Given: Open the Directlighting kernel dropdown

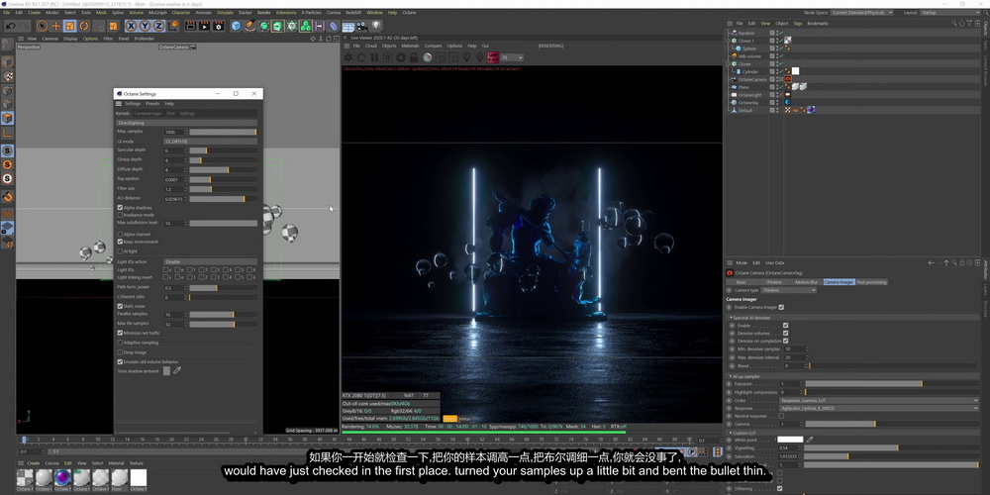Looking at the screenshot, I should (x=187, y=123).
